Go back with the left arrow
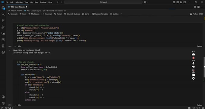The image size is (205, 109). pyautogui.click(x=58, y=2)
